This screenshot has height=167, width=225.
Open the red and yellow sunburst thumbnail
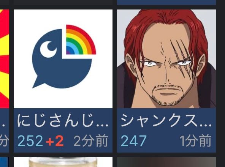coord(5,59)
